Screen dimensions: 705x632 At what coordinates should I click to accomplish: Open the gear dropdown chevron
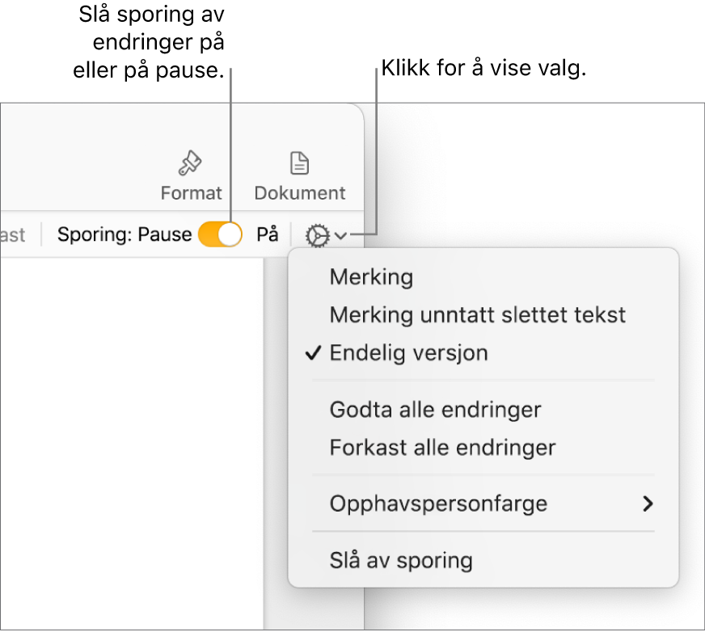click(340, 235)
